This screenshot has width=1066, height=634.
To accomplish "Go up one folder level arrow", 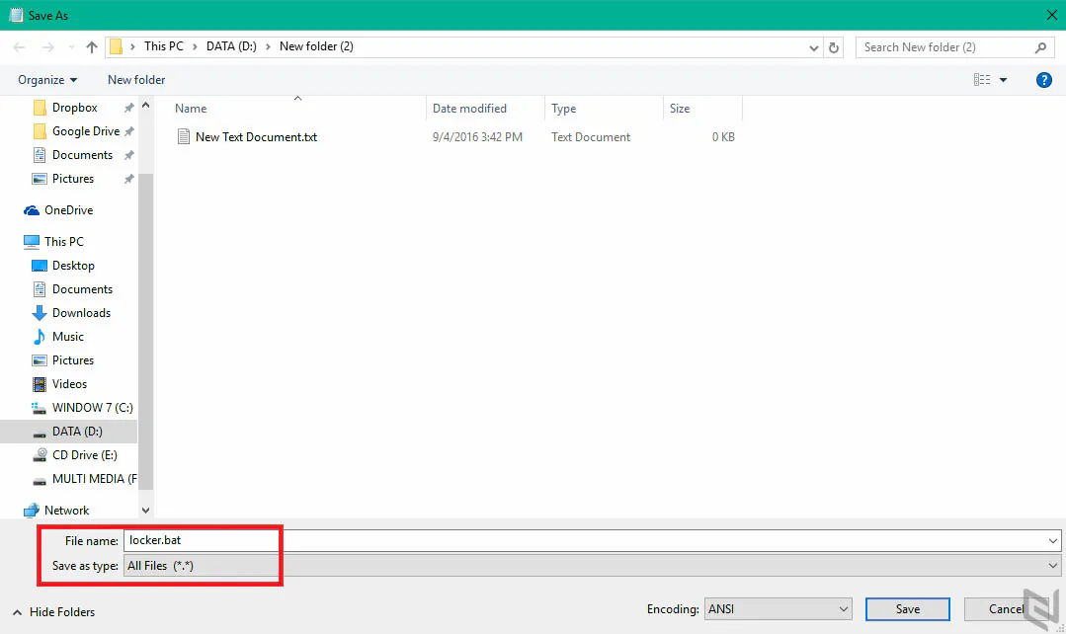I will pyautogui.click(x=92, y=46).
